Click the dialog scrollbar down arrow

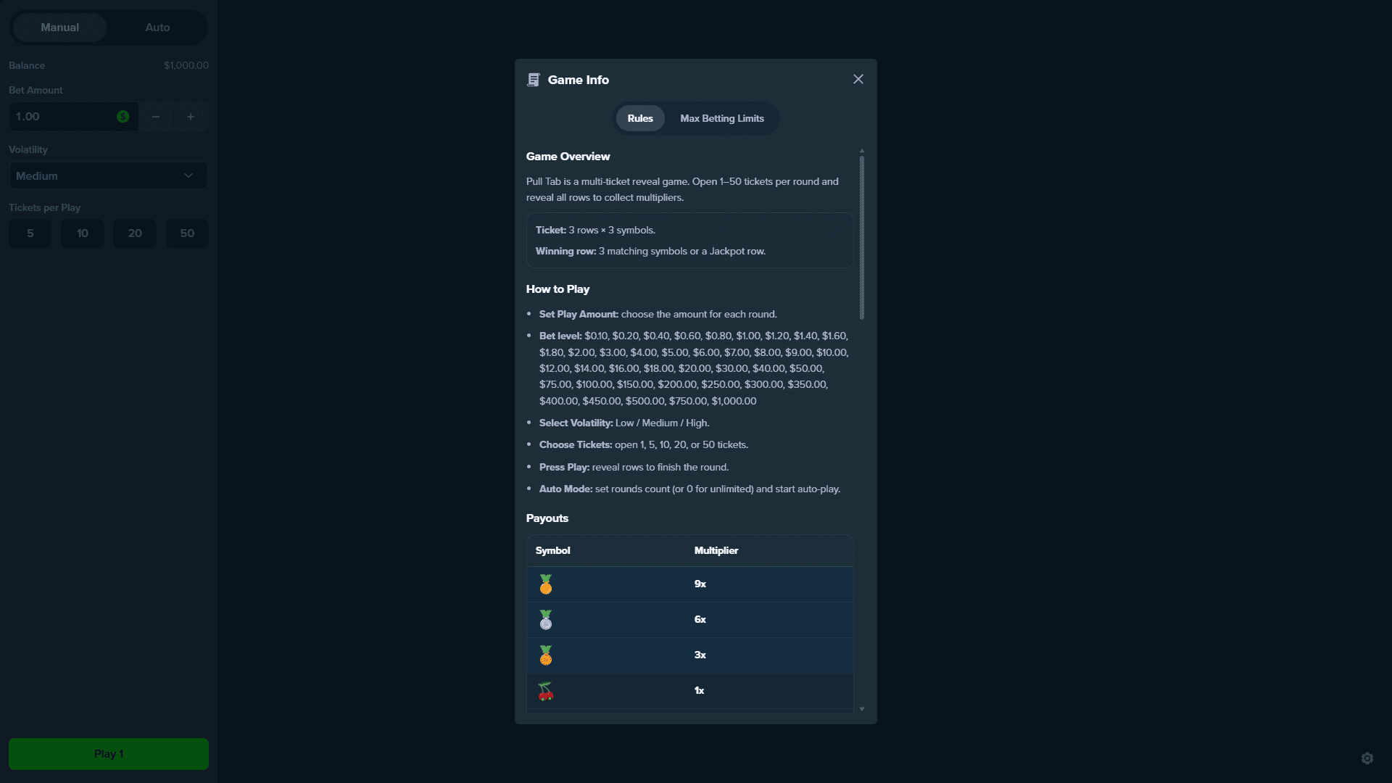tap(862, 709)
